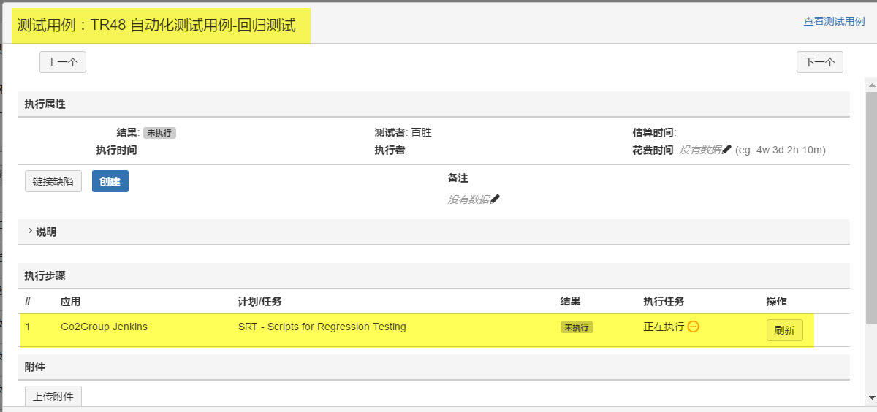Click the pencil edit icon under 备注
Screen dimensions: 877x412
(x=496, y=199)
